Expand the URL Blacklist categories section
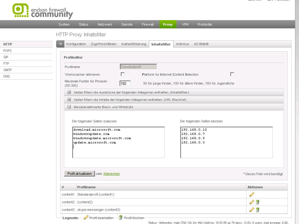 click(x=69, y=99)
